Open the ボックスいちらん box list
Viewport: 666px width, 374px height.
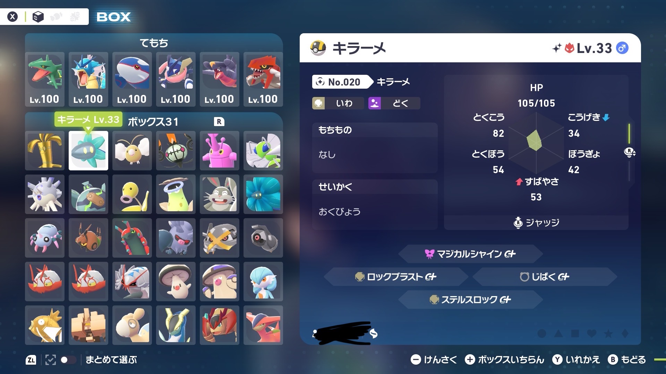coord(505,360)
